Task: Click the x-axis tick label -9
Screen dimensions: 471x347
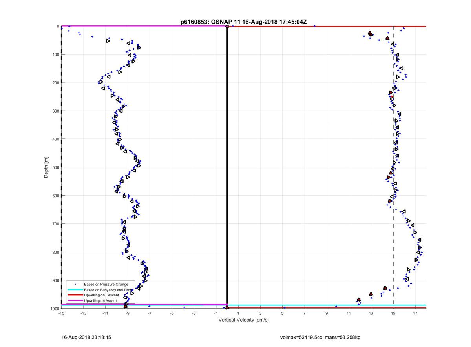Action: click(128, 314)
